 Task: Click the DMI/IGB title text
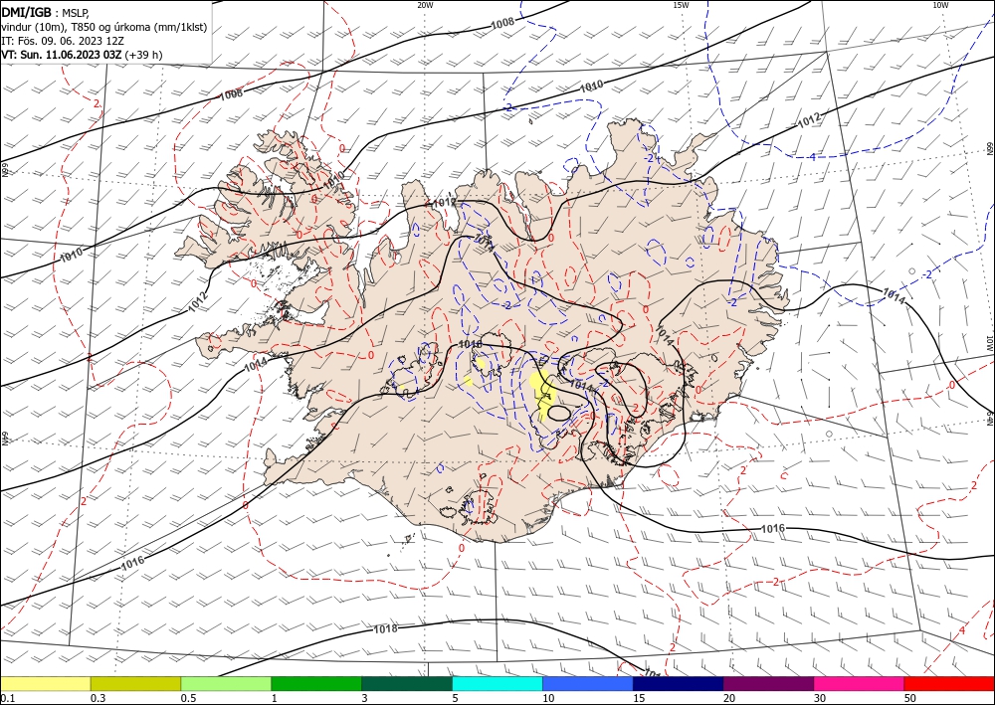[x=26, y=11]
